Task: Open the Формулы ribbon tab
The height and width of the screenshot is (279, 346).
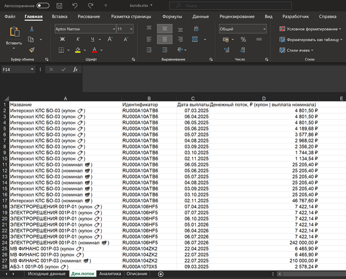Action: pos(172,16)
